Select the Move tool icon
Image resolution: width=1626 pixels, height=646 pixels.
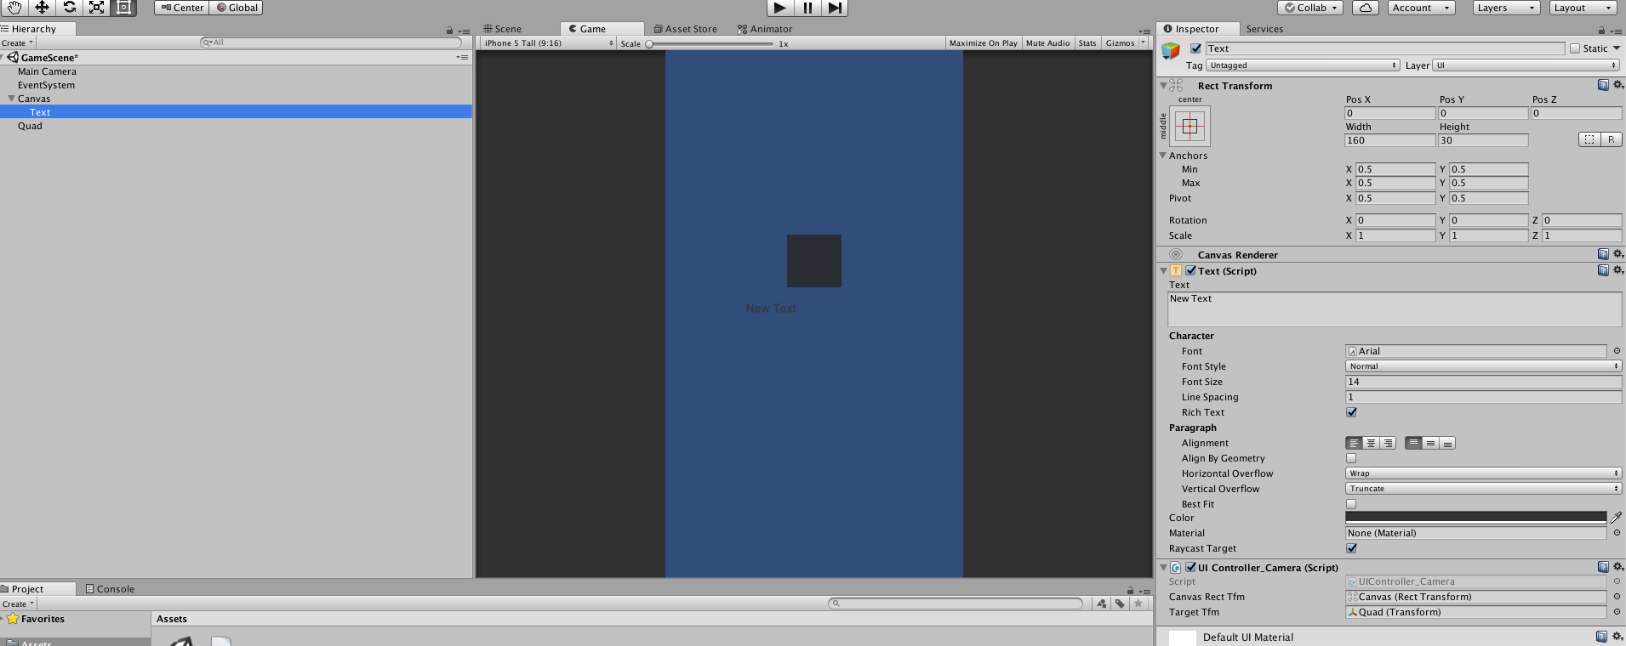[x=42, y=8]
